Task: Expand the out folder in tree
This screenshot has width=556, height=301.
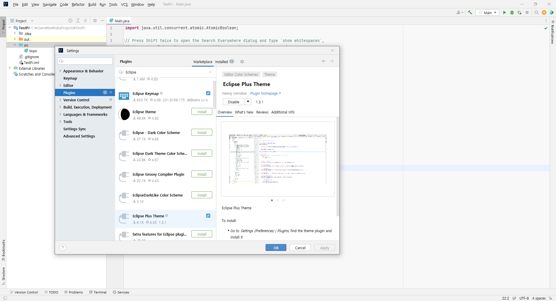Action: coord(15,39)
